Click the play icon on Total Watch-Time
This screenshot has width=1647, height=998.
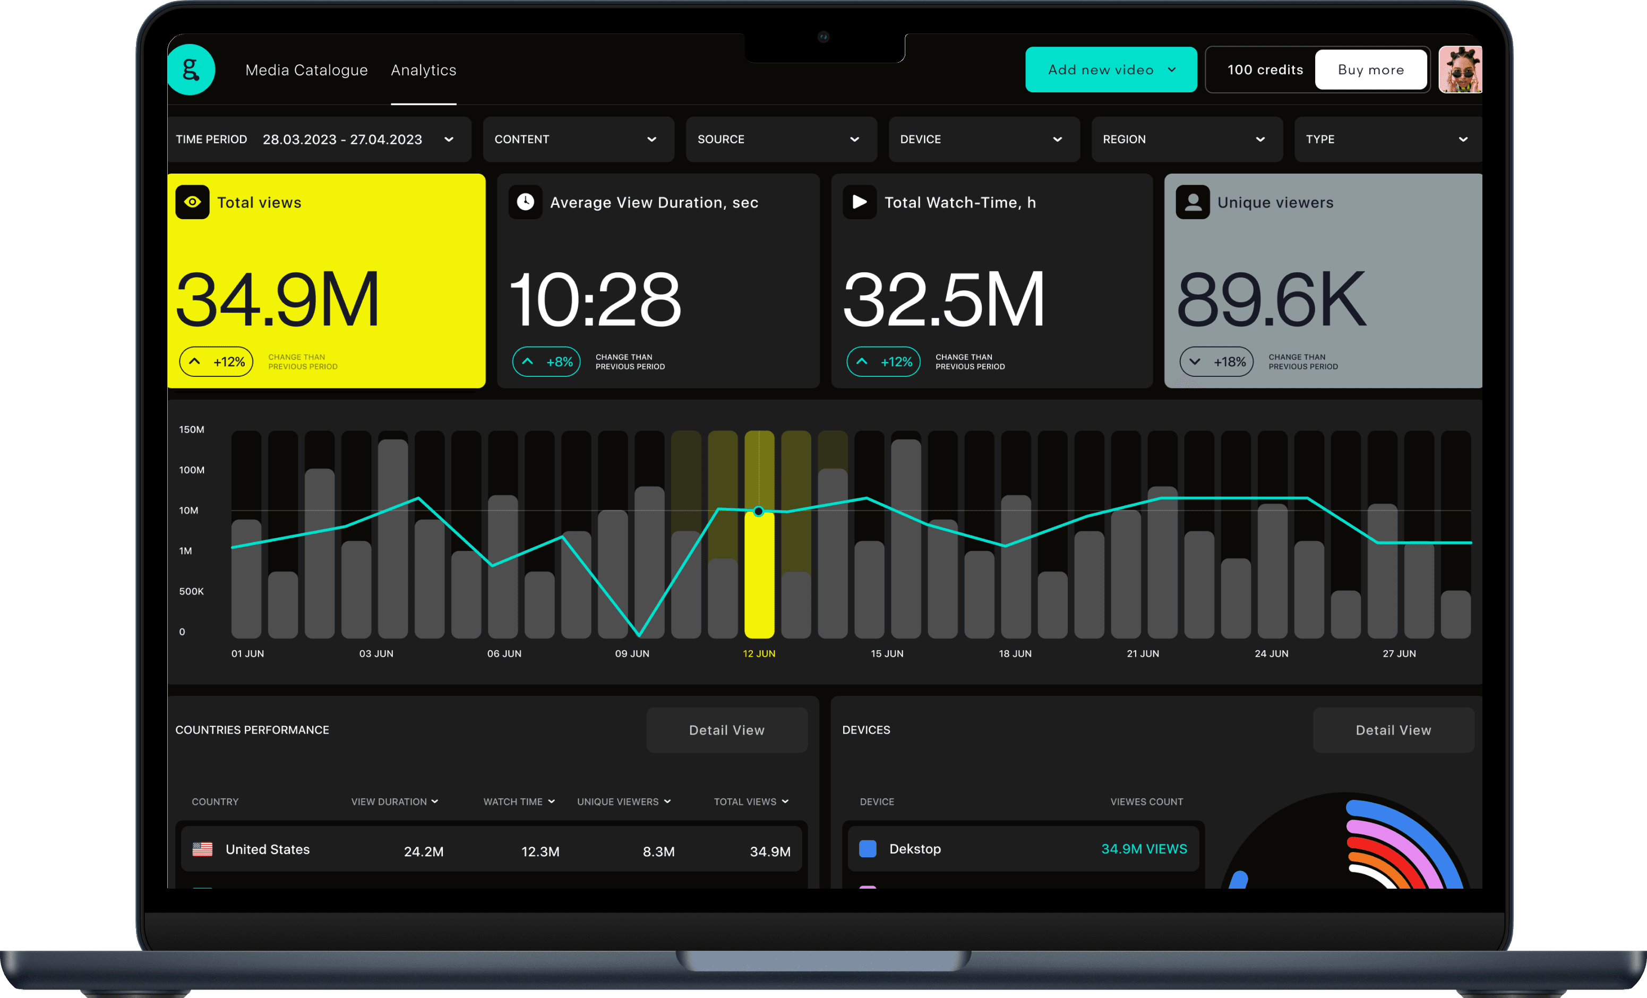point(860,202)
